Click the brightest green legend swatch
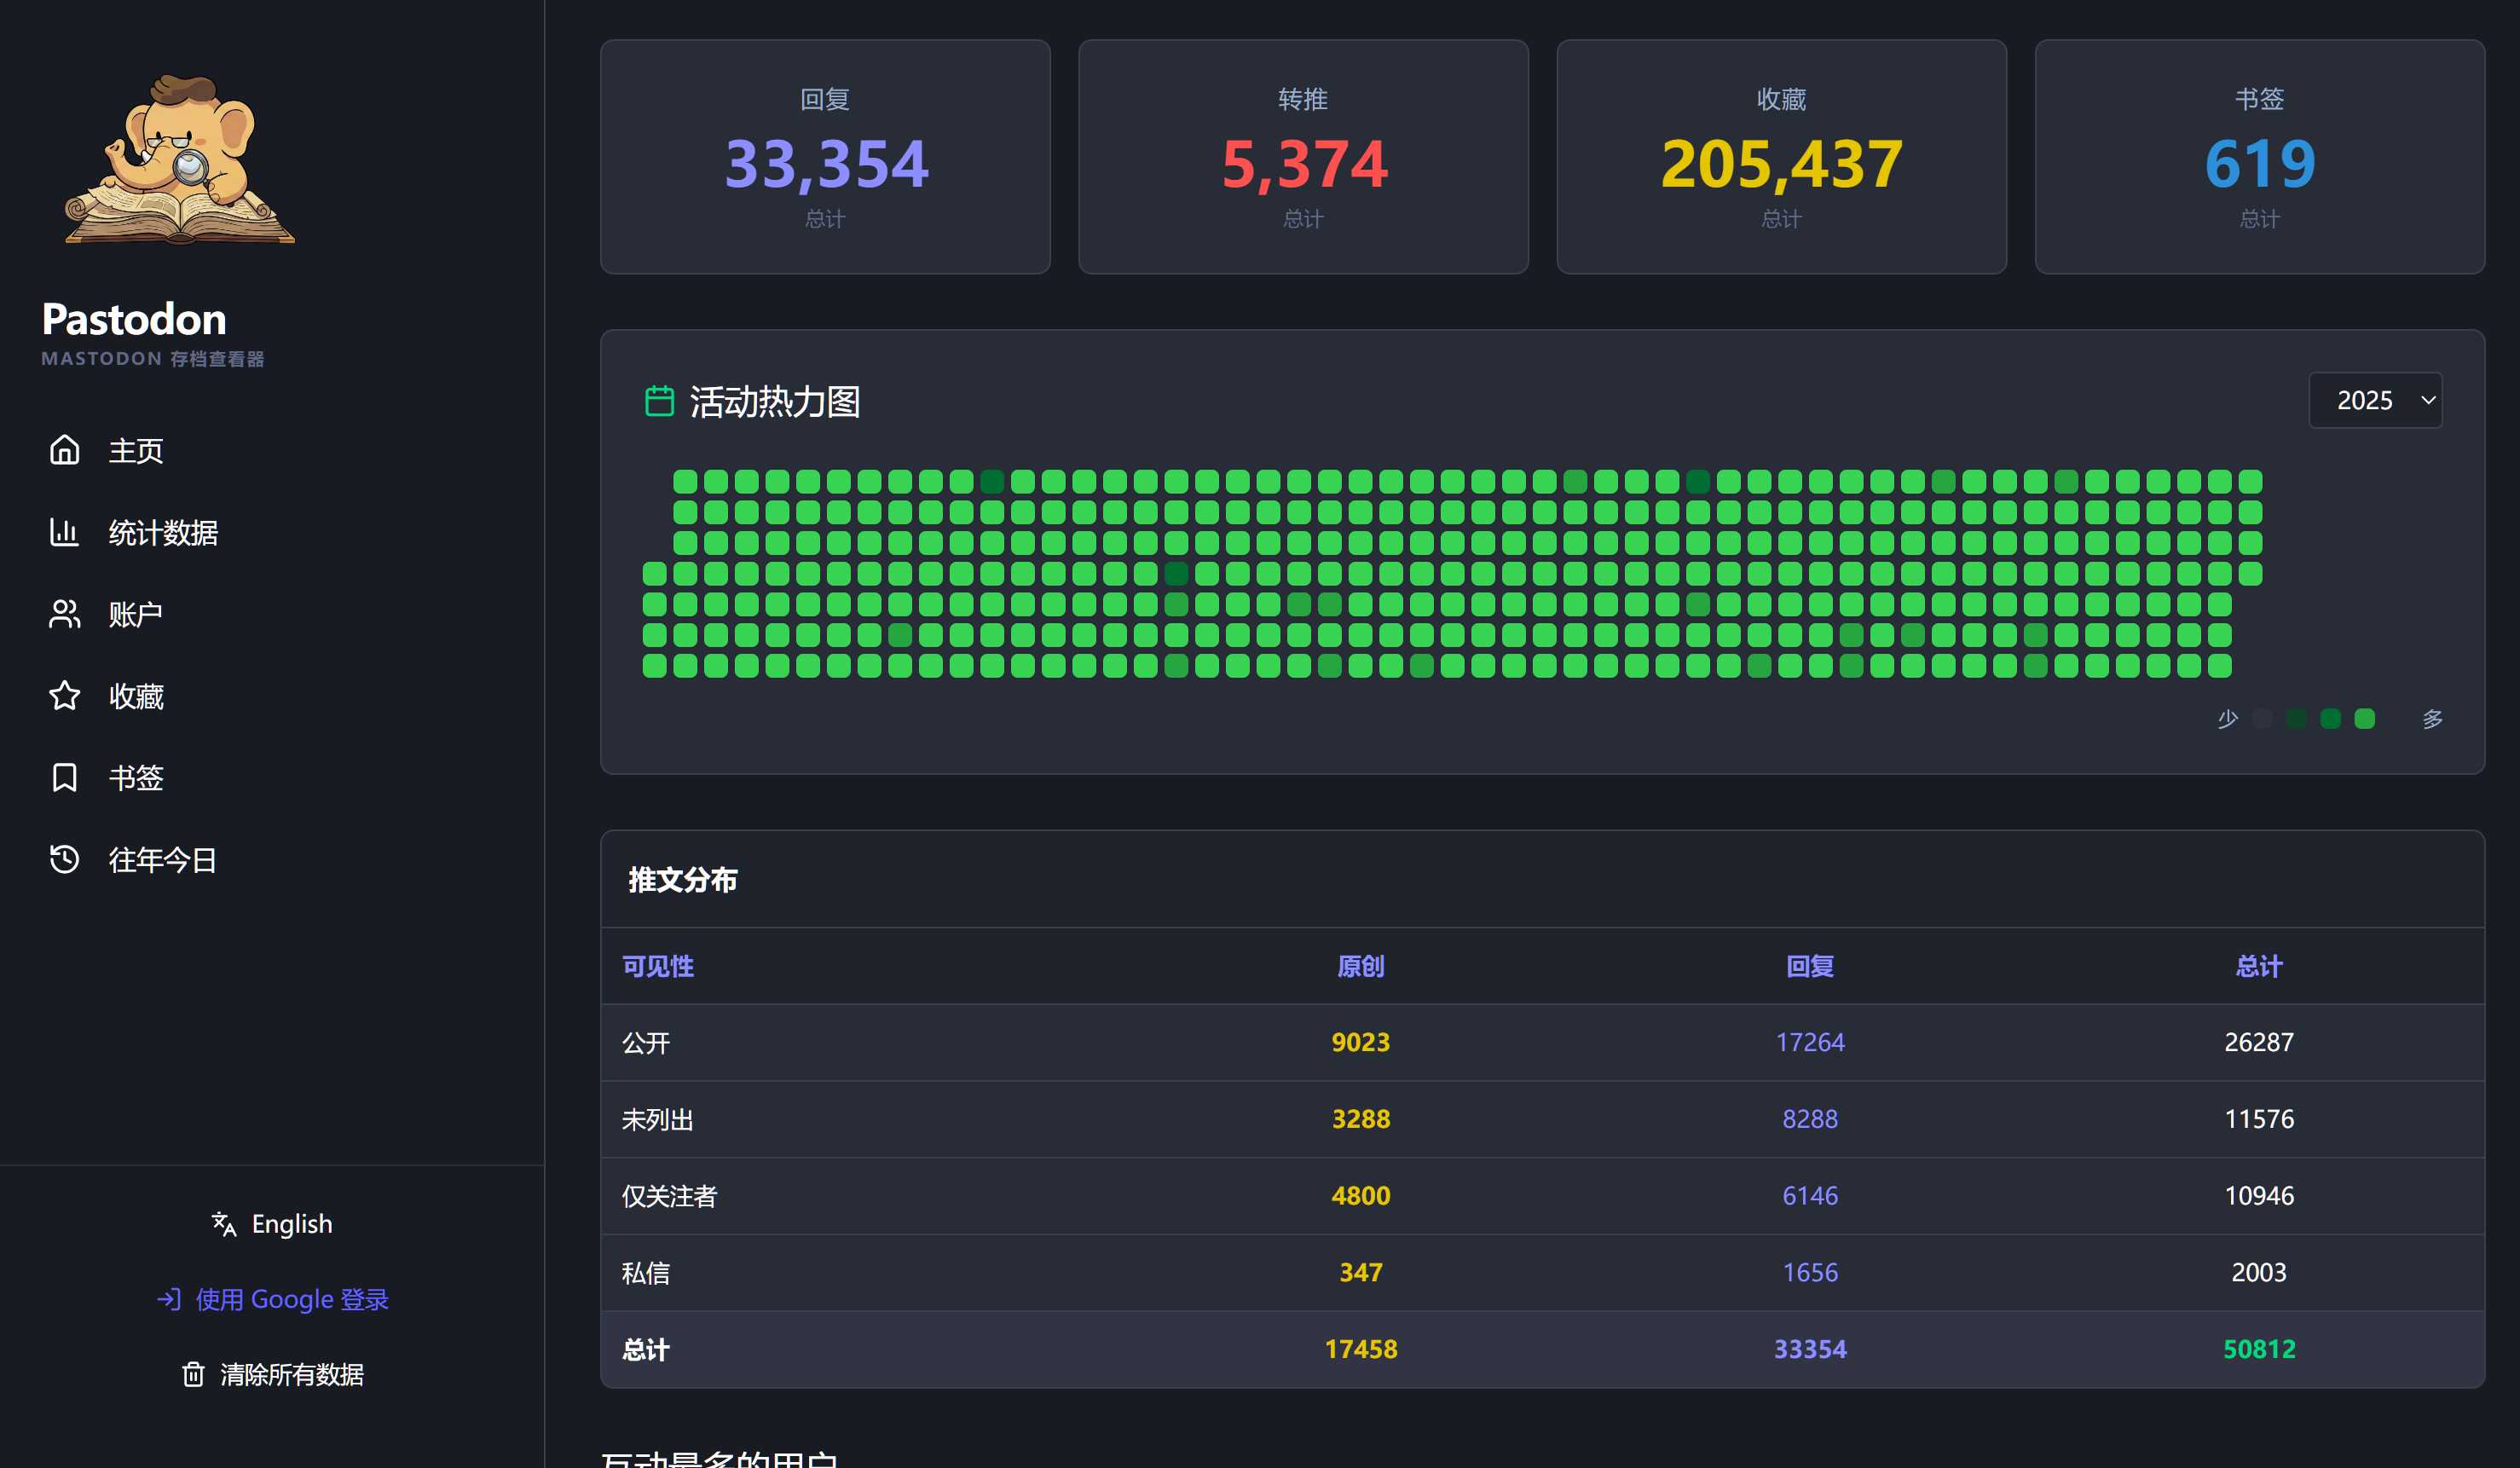This screenshot has width=2520, height=1468. (2365, 719)
